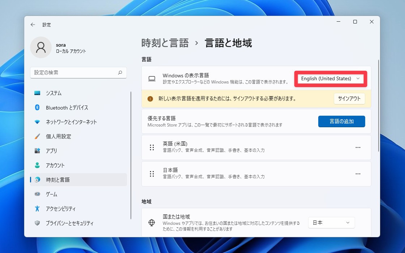Open アカウント settings page
The image size is (405, 253).
coord(78,165)
